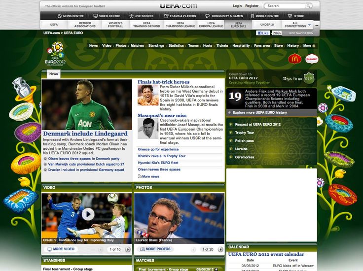Click the News Centre RSS icon
363x271 pixels.
click(x=60, y=16)
